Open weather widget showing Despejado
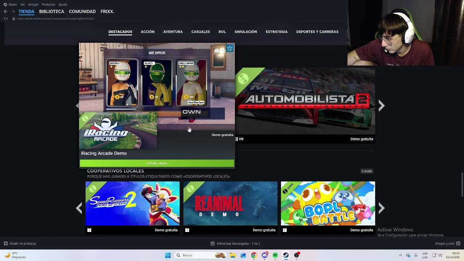The height and width of the screenshot is (261, 464). (14, 255)
